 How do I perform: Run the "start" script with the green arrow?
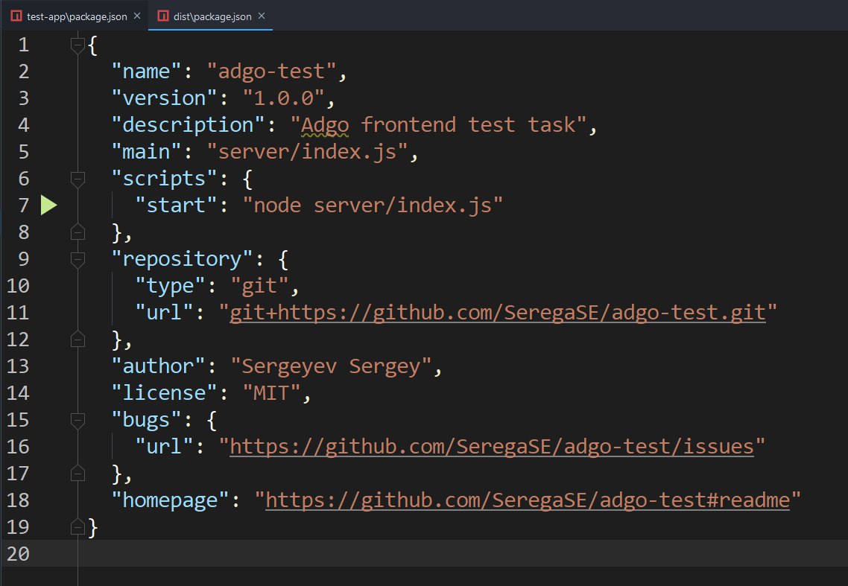click(49, 206)
